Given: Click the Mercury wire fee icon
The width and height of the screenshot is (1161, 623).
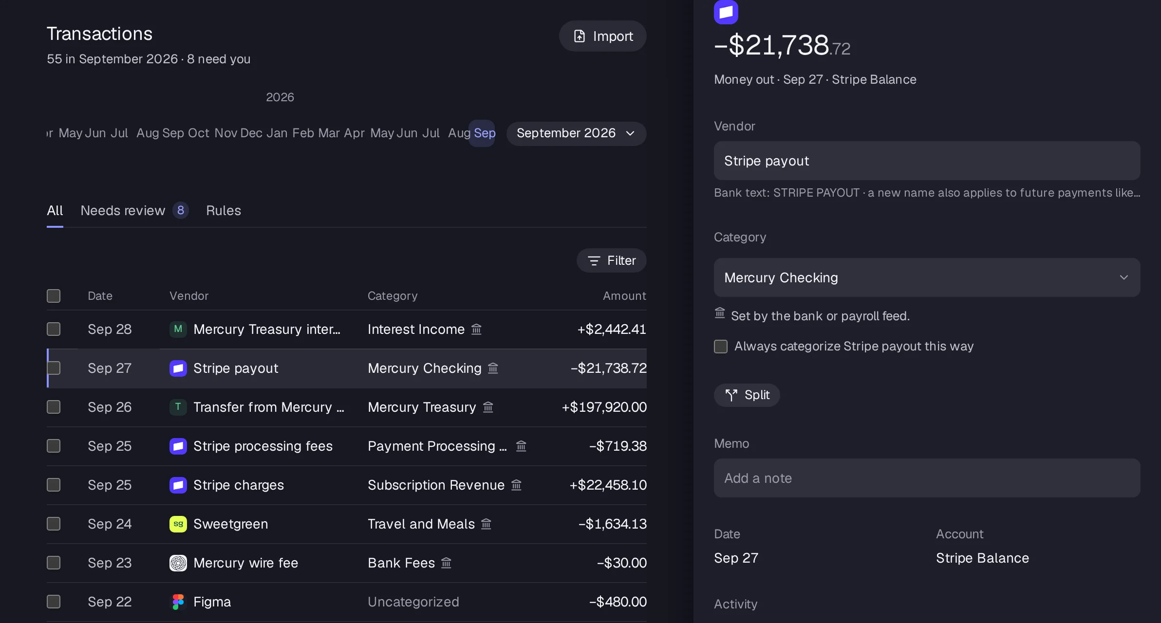Looking at the screenshot, I should [x=178, y=563].
